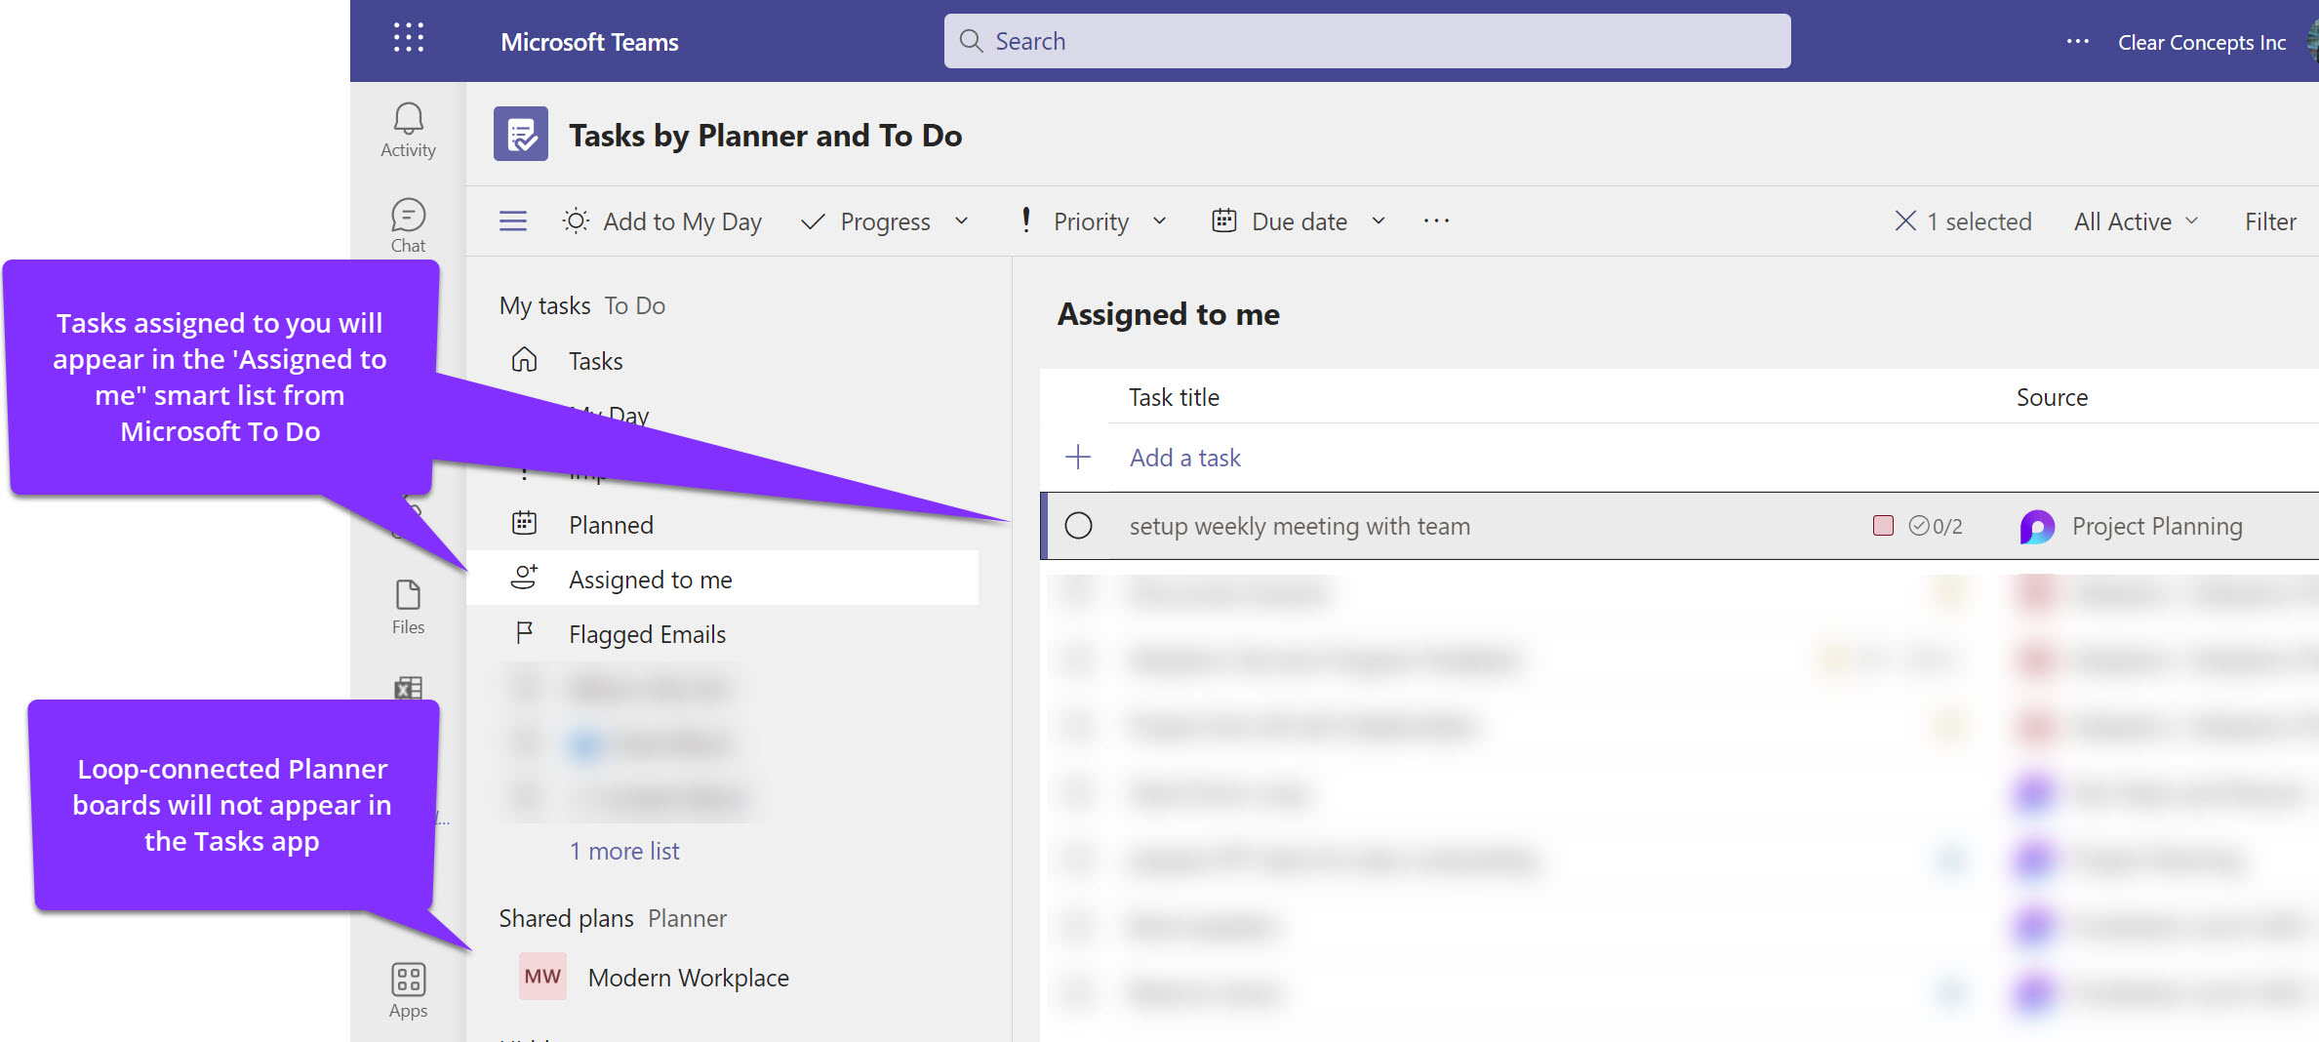Toggle the hamburger navigation menu
Image resolution: width=2319 pixels, height=1042 pixels.
513,221
